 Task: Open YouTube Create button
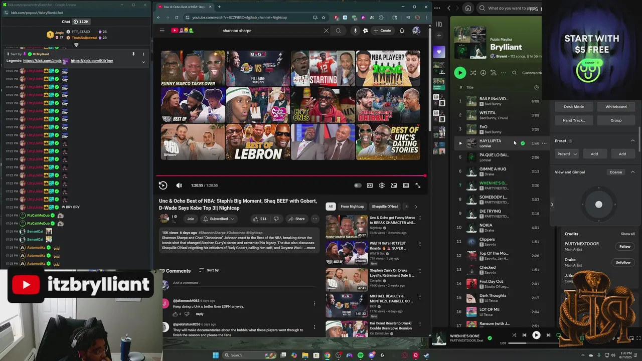382,31
